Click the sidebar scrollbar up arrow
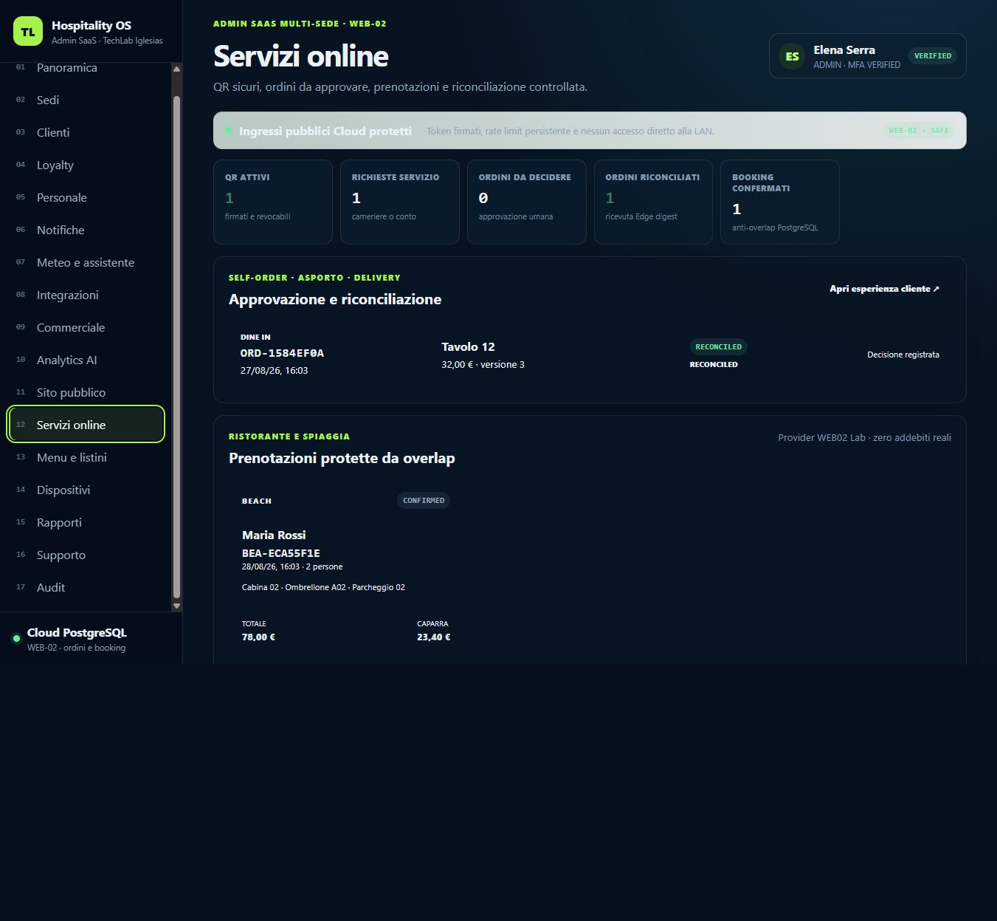This screenshot has width=997, height=921. pos(176,69)
